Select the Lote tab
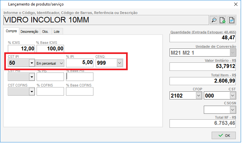The image size is (243, 145). pos(57,32)
